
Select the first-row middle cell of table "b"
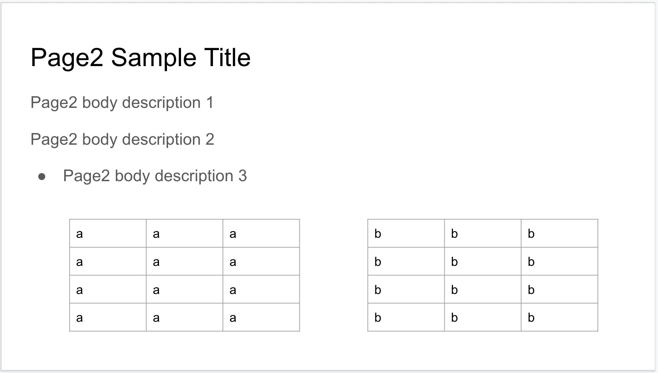(x=483, y=233)
